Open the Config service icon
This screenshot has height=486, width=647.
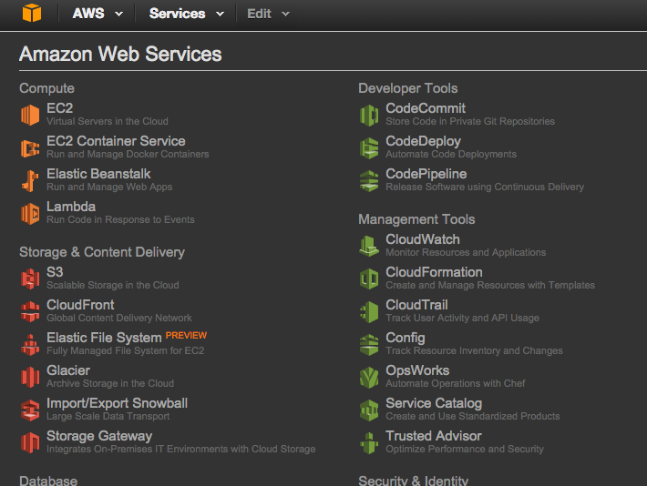[369, 344]
